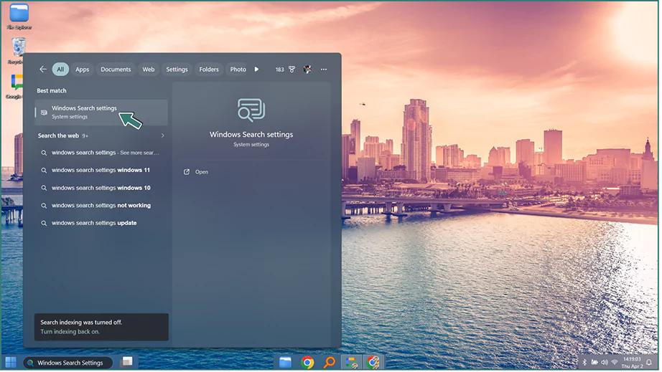Open the Windows Search settings best match result
Image resolution: width=662 pixels, height=372 pixels.
tap(101, 113)
